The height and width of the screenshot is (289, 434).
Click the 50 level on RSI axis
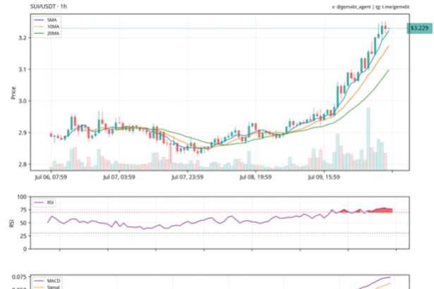click(25, 222)
